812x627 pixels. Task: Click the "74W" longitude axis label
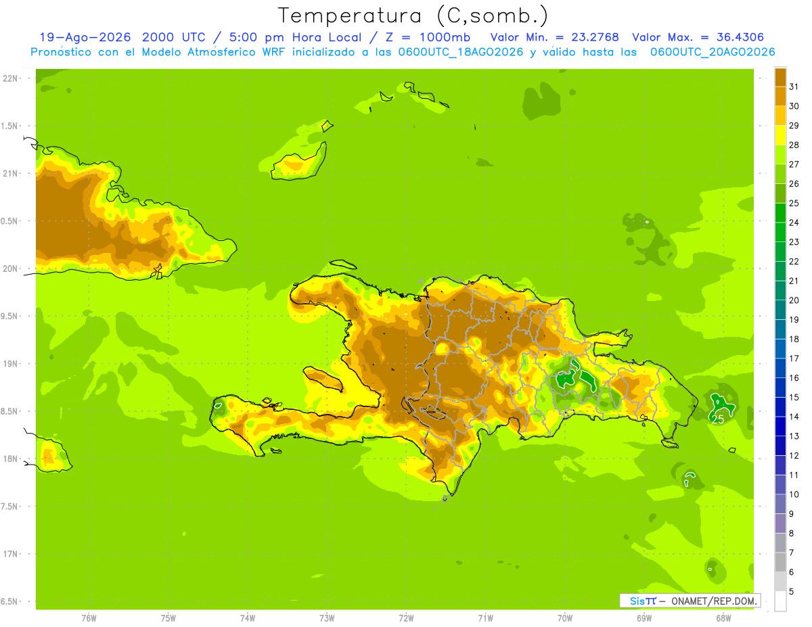248,618
